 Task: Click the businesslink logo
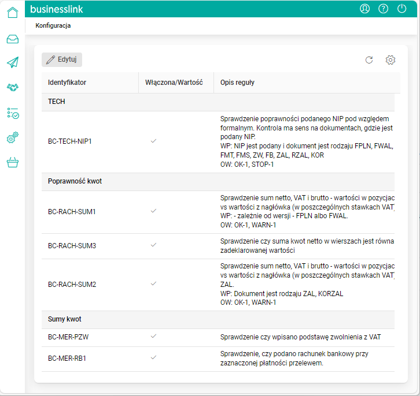[57, 9]
